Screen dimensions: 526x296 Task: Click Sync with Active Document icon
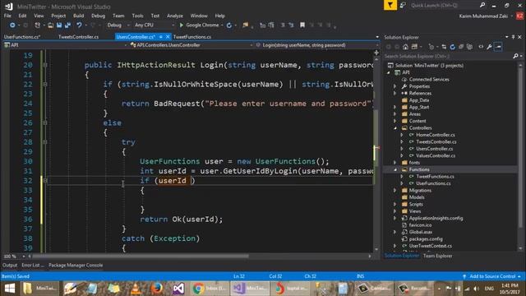[x=444, y=47]
